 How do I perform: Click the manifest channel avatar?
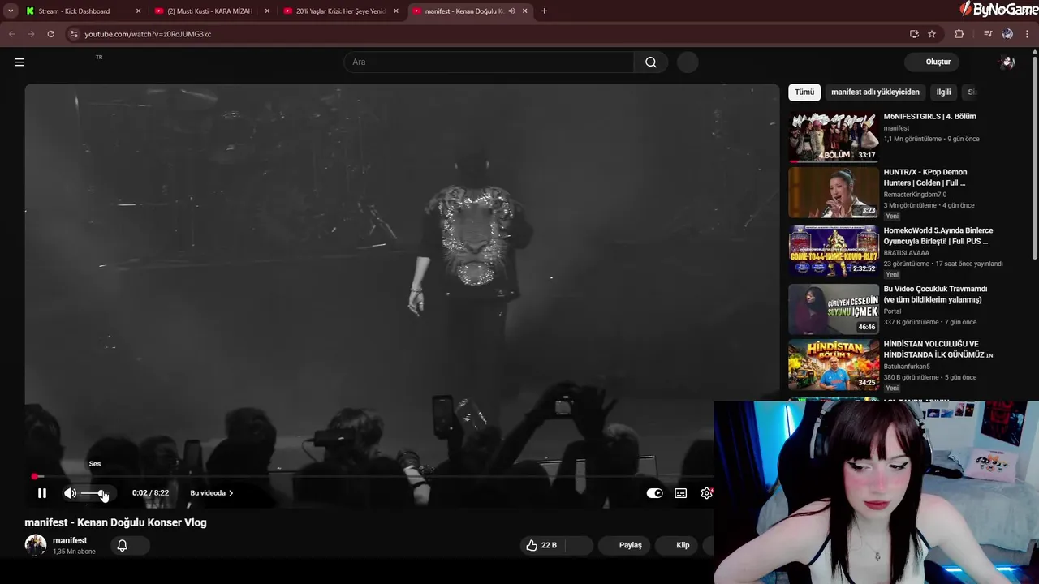pos(36,545)
